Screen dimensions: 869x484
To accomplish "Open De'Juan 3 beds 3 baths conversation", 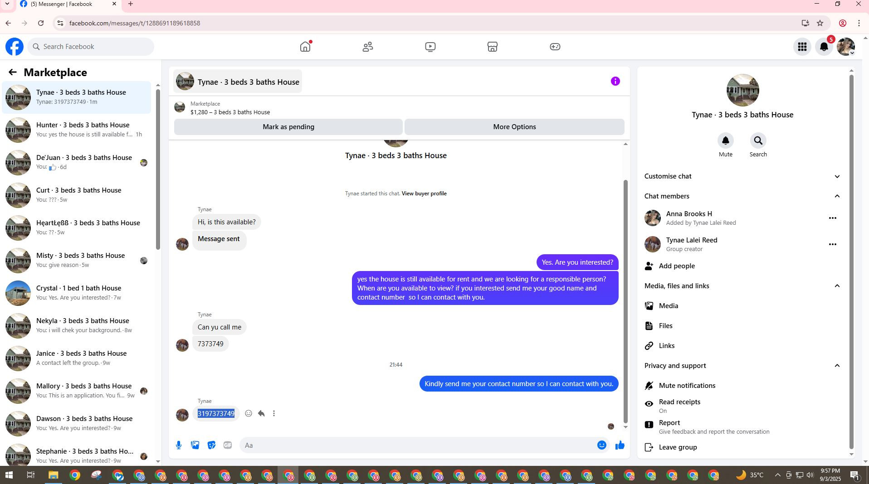I will pyautogui.click(x=76, y=163).
